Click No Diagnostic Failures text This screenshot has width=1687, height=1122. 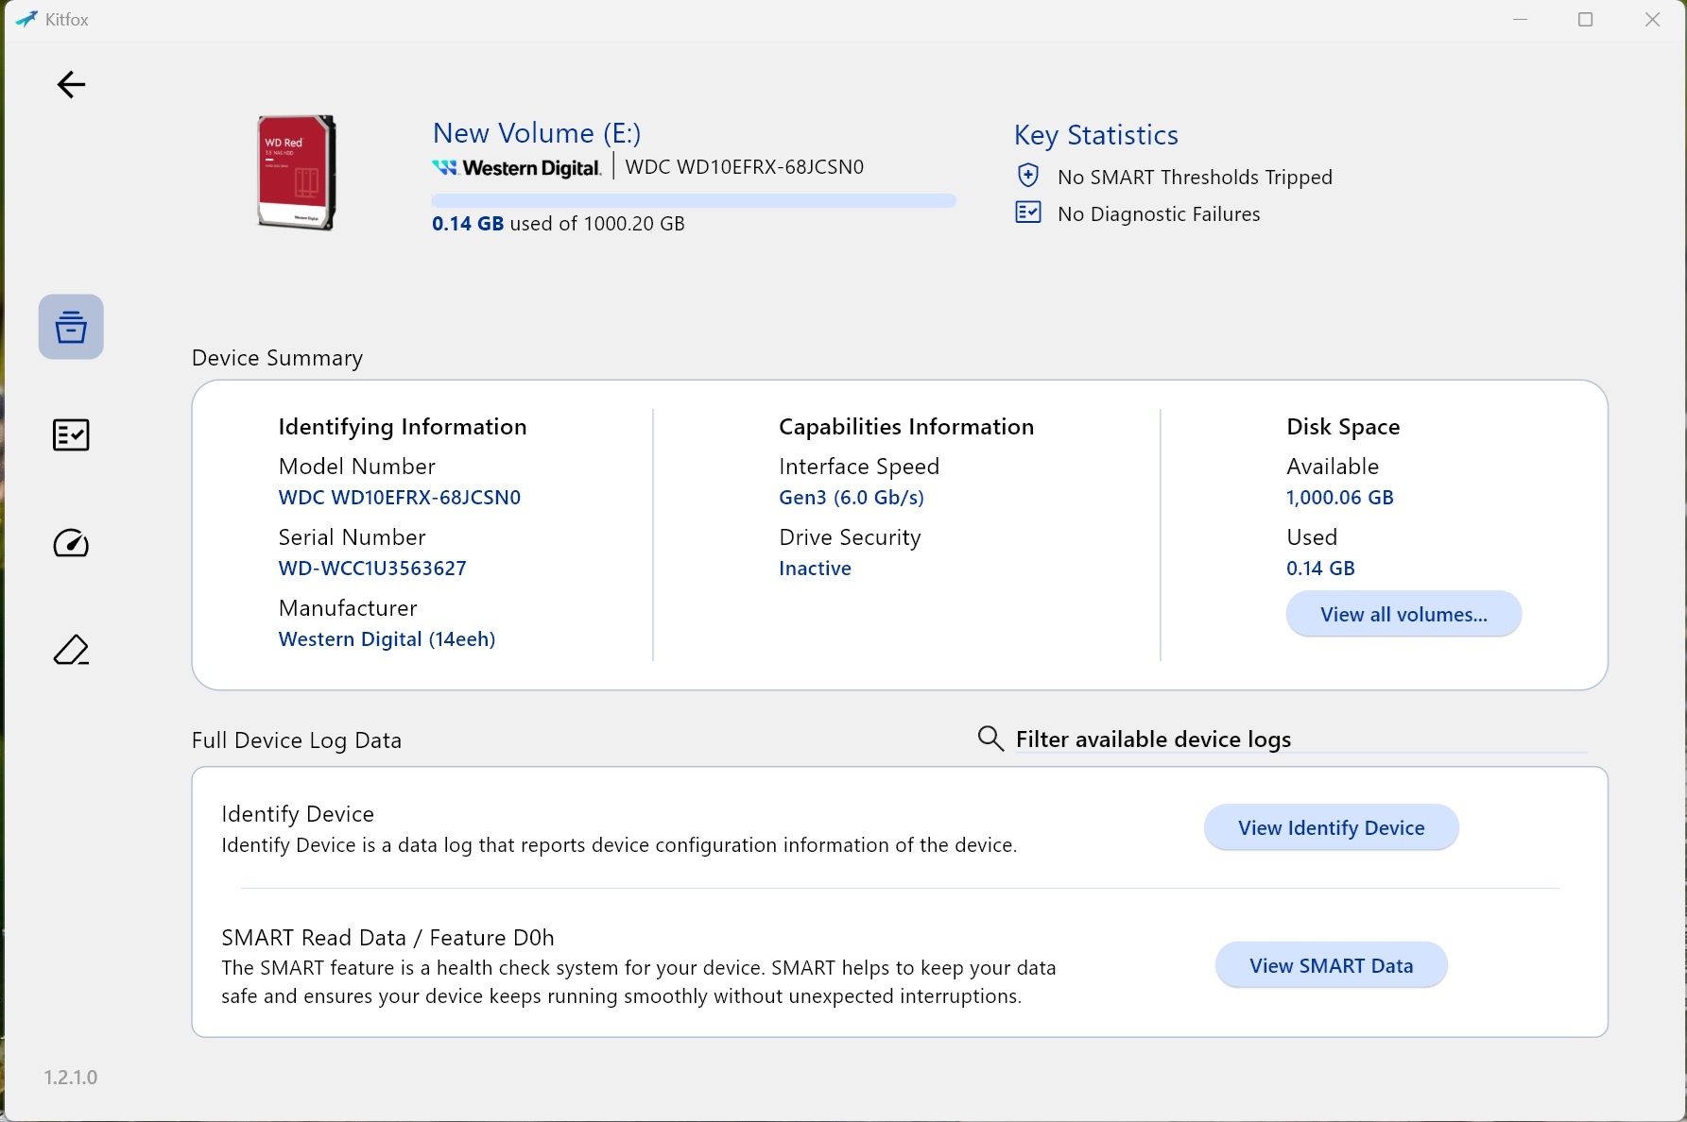[1159, 214]
